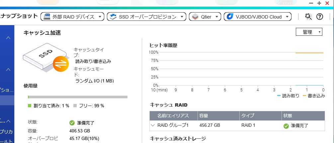This screenshot has height=143, width=334.
Task: Open the help question mark icon
Action: [x=319, y=17]
